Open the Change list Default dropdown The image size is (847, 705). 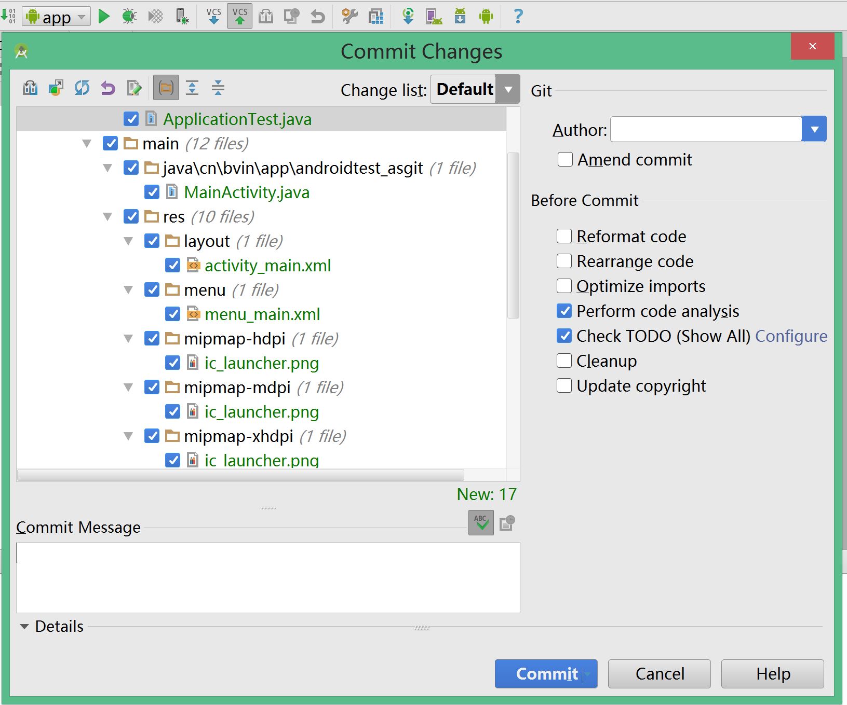(508, 90)
